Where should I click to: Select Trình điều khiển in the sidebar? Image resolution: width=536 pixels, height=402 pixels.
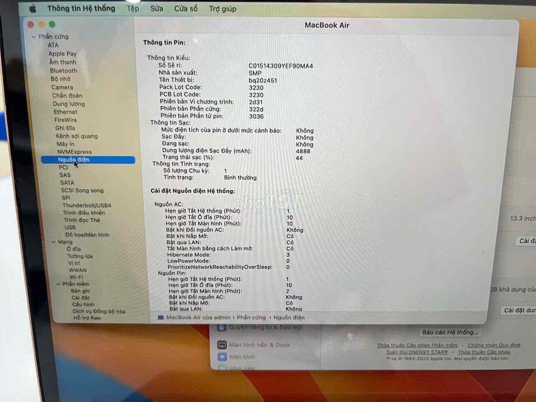tap(84, 213)
